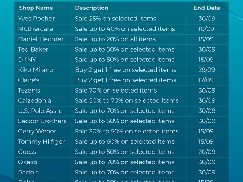Viewport: 243px width, 182px height.
Task: Click Daniel Hechter shop name
Action: click(x=41, y=39)
